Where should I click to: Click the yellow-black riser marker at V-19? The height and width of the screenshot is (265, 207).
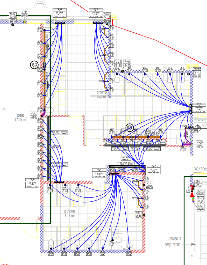pos(191,144)
